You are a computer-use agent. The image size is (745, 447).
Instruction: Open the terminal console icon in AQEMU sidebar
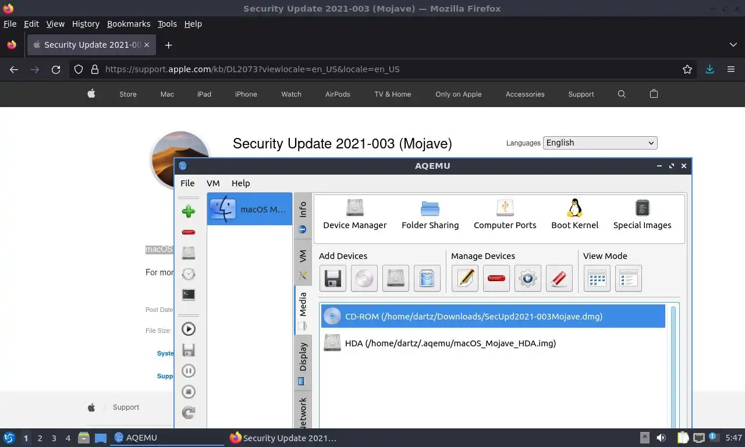tap(188, 295)
